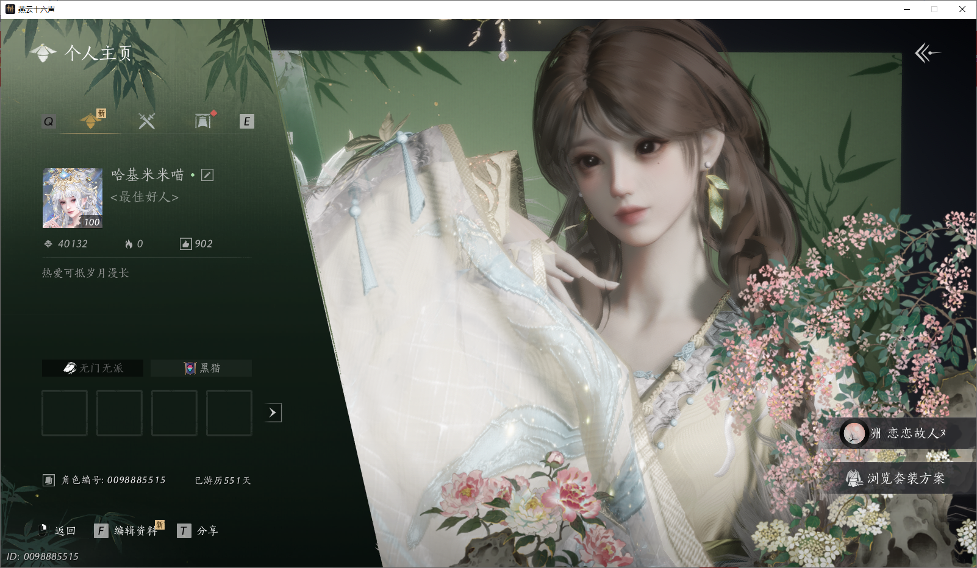The width and height of the screenshot is (977, 568).
Task: Open the player avatar portrait
Action: [x=73, y=198]
